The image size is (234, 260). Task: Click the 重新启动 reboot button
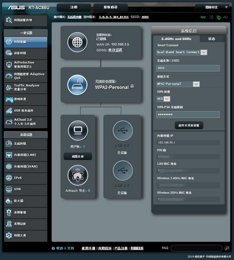point(111,7)
